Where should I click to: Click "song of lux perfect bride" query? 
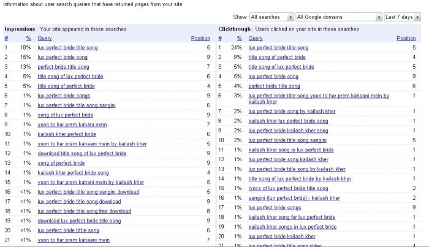pos(66,115)
